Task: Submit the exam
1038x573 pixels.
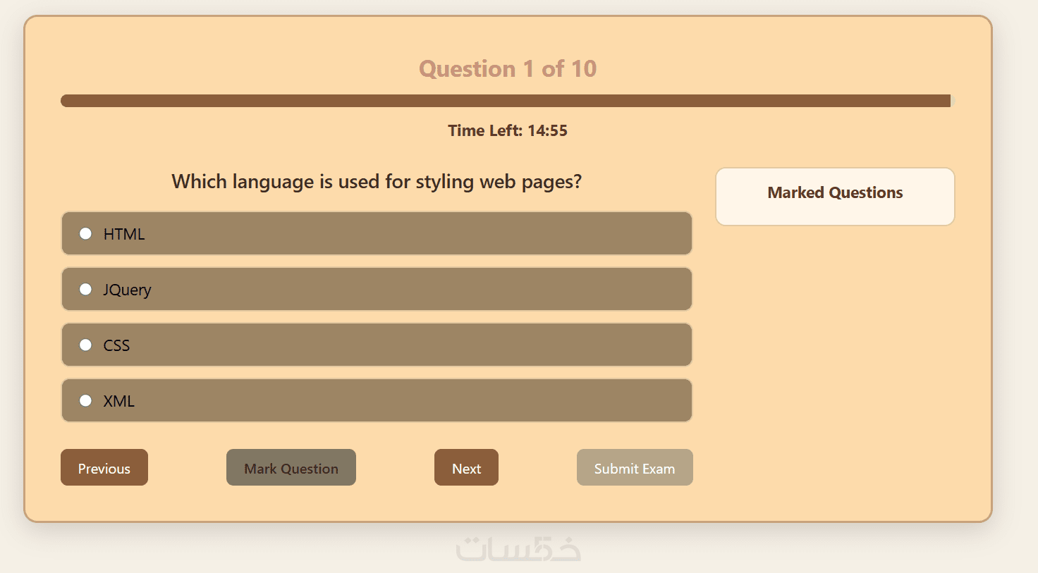Action: click(x=635, y=468)
